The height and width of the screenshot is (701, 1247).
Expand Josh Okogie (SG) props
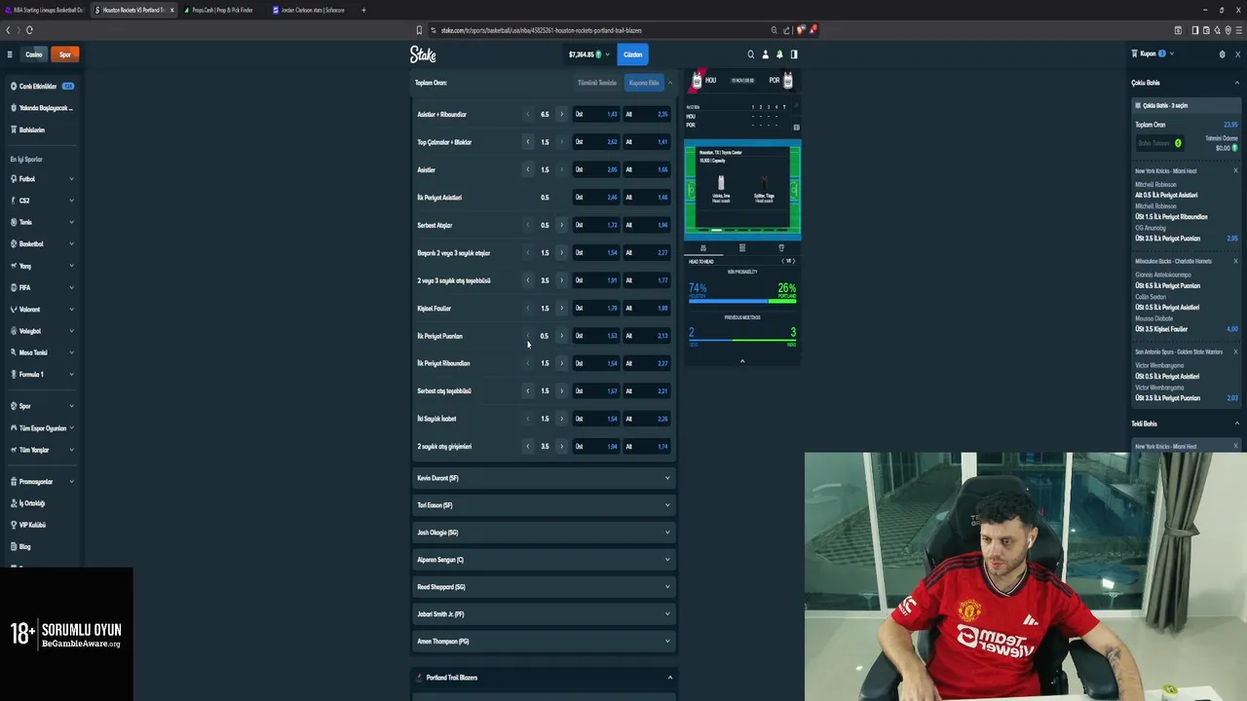point(544,533)
